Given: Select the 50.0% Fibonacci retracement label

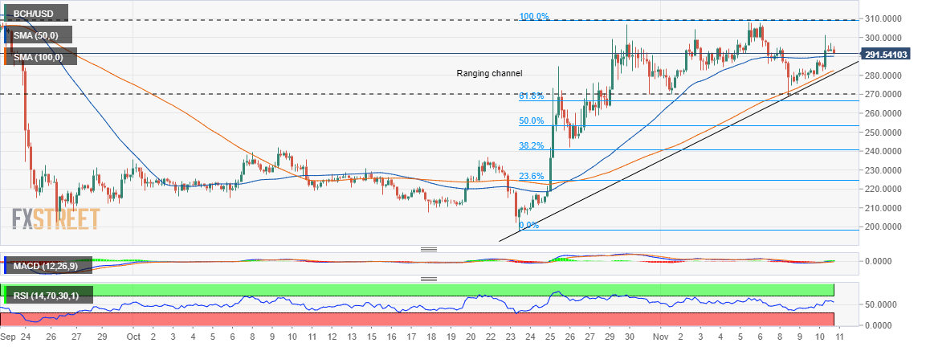Looking at the screenshot, I should point(531,121).
